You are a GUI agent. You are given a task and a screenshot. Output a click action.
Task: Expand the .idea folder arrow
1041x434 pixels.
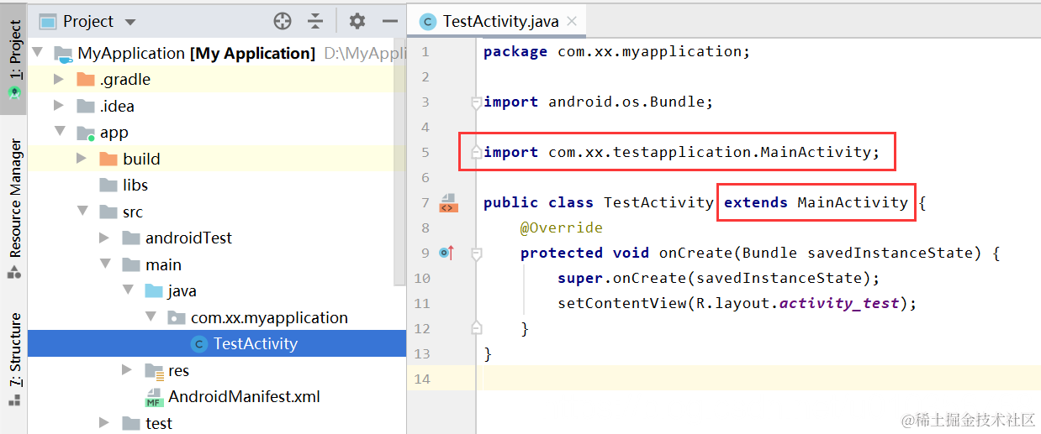[59, 106]
